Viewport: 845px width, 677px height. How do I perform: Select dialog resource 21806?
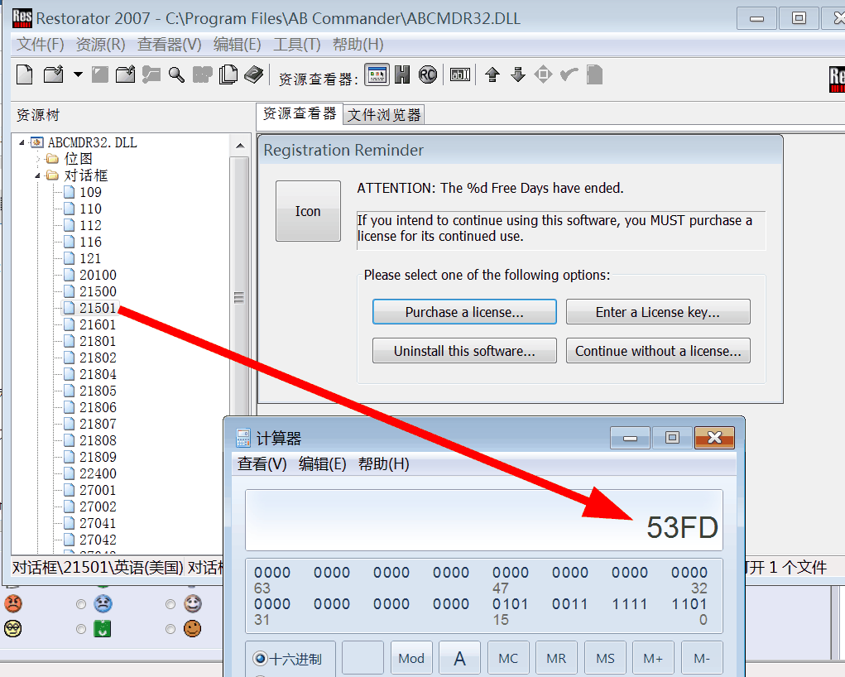point(98,407)
